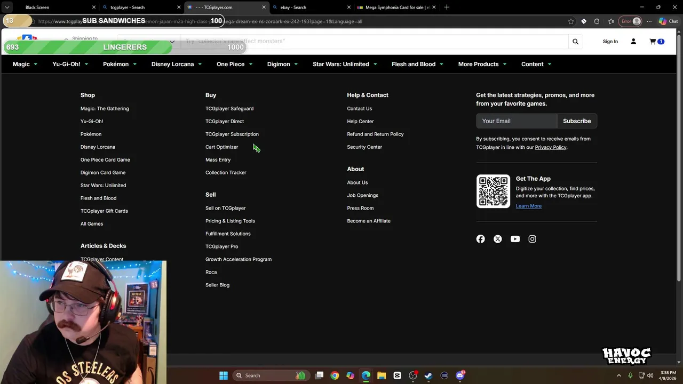Open Edge settings and more ellipsis

pos(649,21)
